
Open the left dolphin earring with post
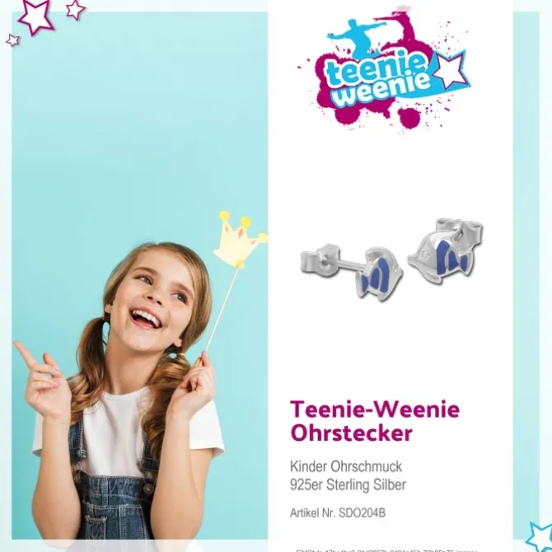(351, 272)
